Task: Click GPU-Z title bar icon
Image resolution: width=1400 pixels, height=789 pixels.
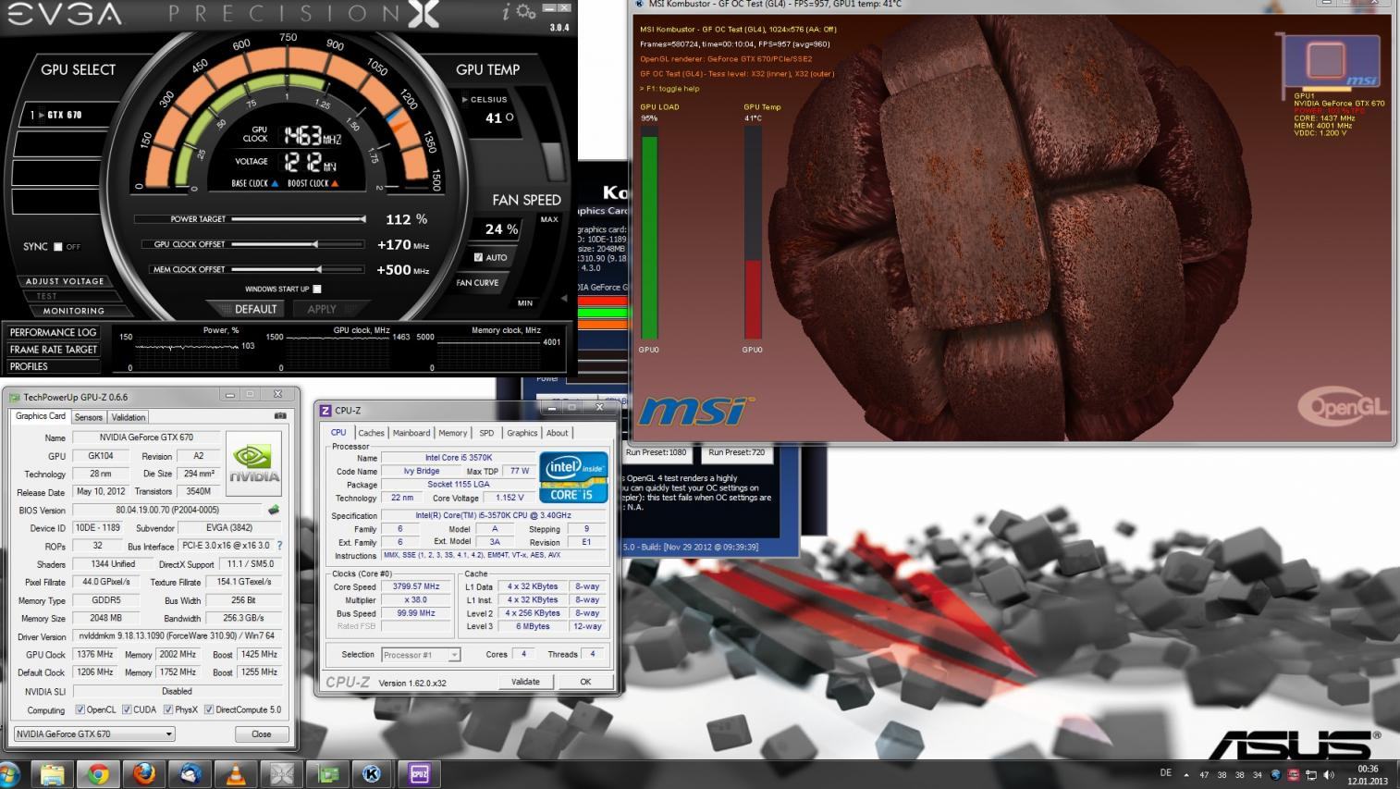Action: pos(14,397)
